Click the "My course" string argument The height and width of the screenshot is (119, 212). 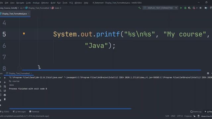point(185,34)
